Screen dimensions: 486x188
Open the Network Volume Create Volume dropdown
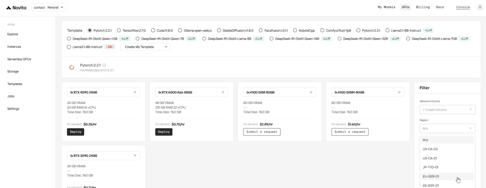click(x=447, y=110)
